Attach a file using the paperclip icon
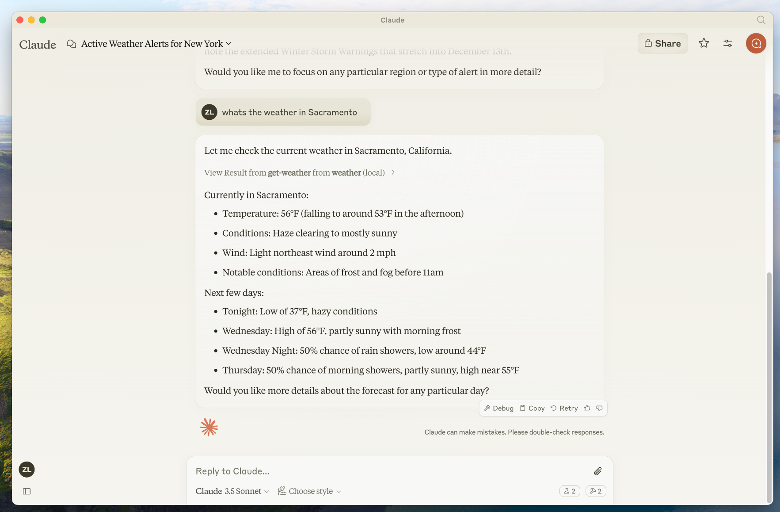 pos(597,471)
